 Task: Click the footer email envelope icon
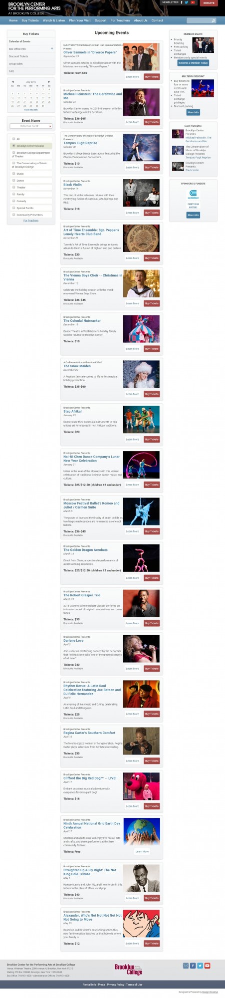click(186, 966)
